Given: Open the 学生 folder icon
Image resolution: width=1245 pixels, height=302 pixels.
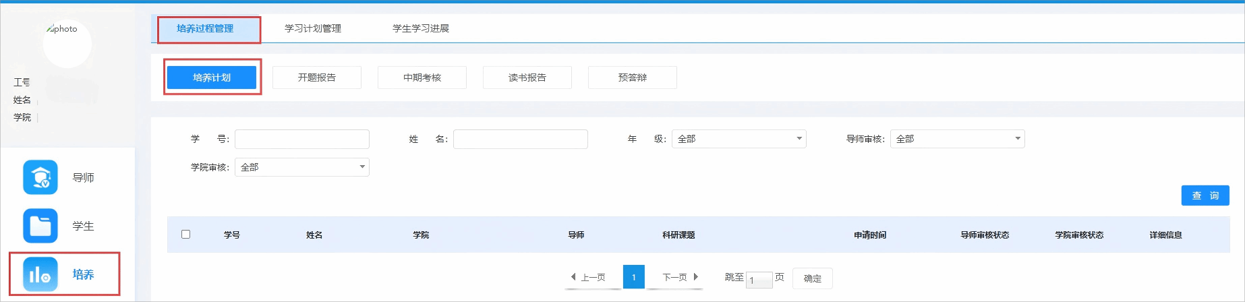Looking at the screenshot, I should click(x=40, y=226).
